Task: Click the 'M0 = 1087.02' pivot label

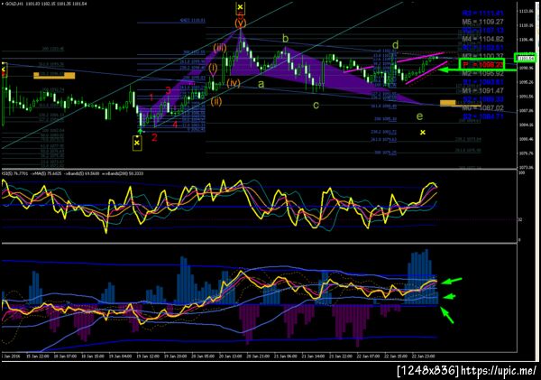Action: (482, 107)
